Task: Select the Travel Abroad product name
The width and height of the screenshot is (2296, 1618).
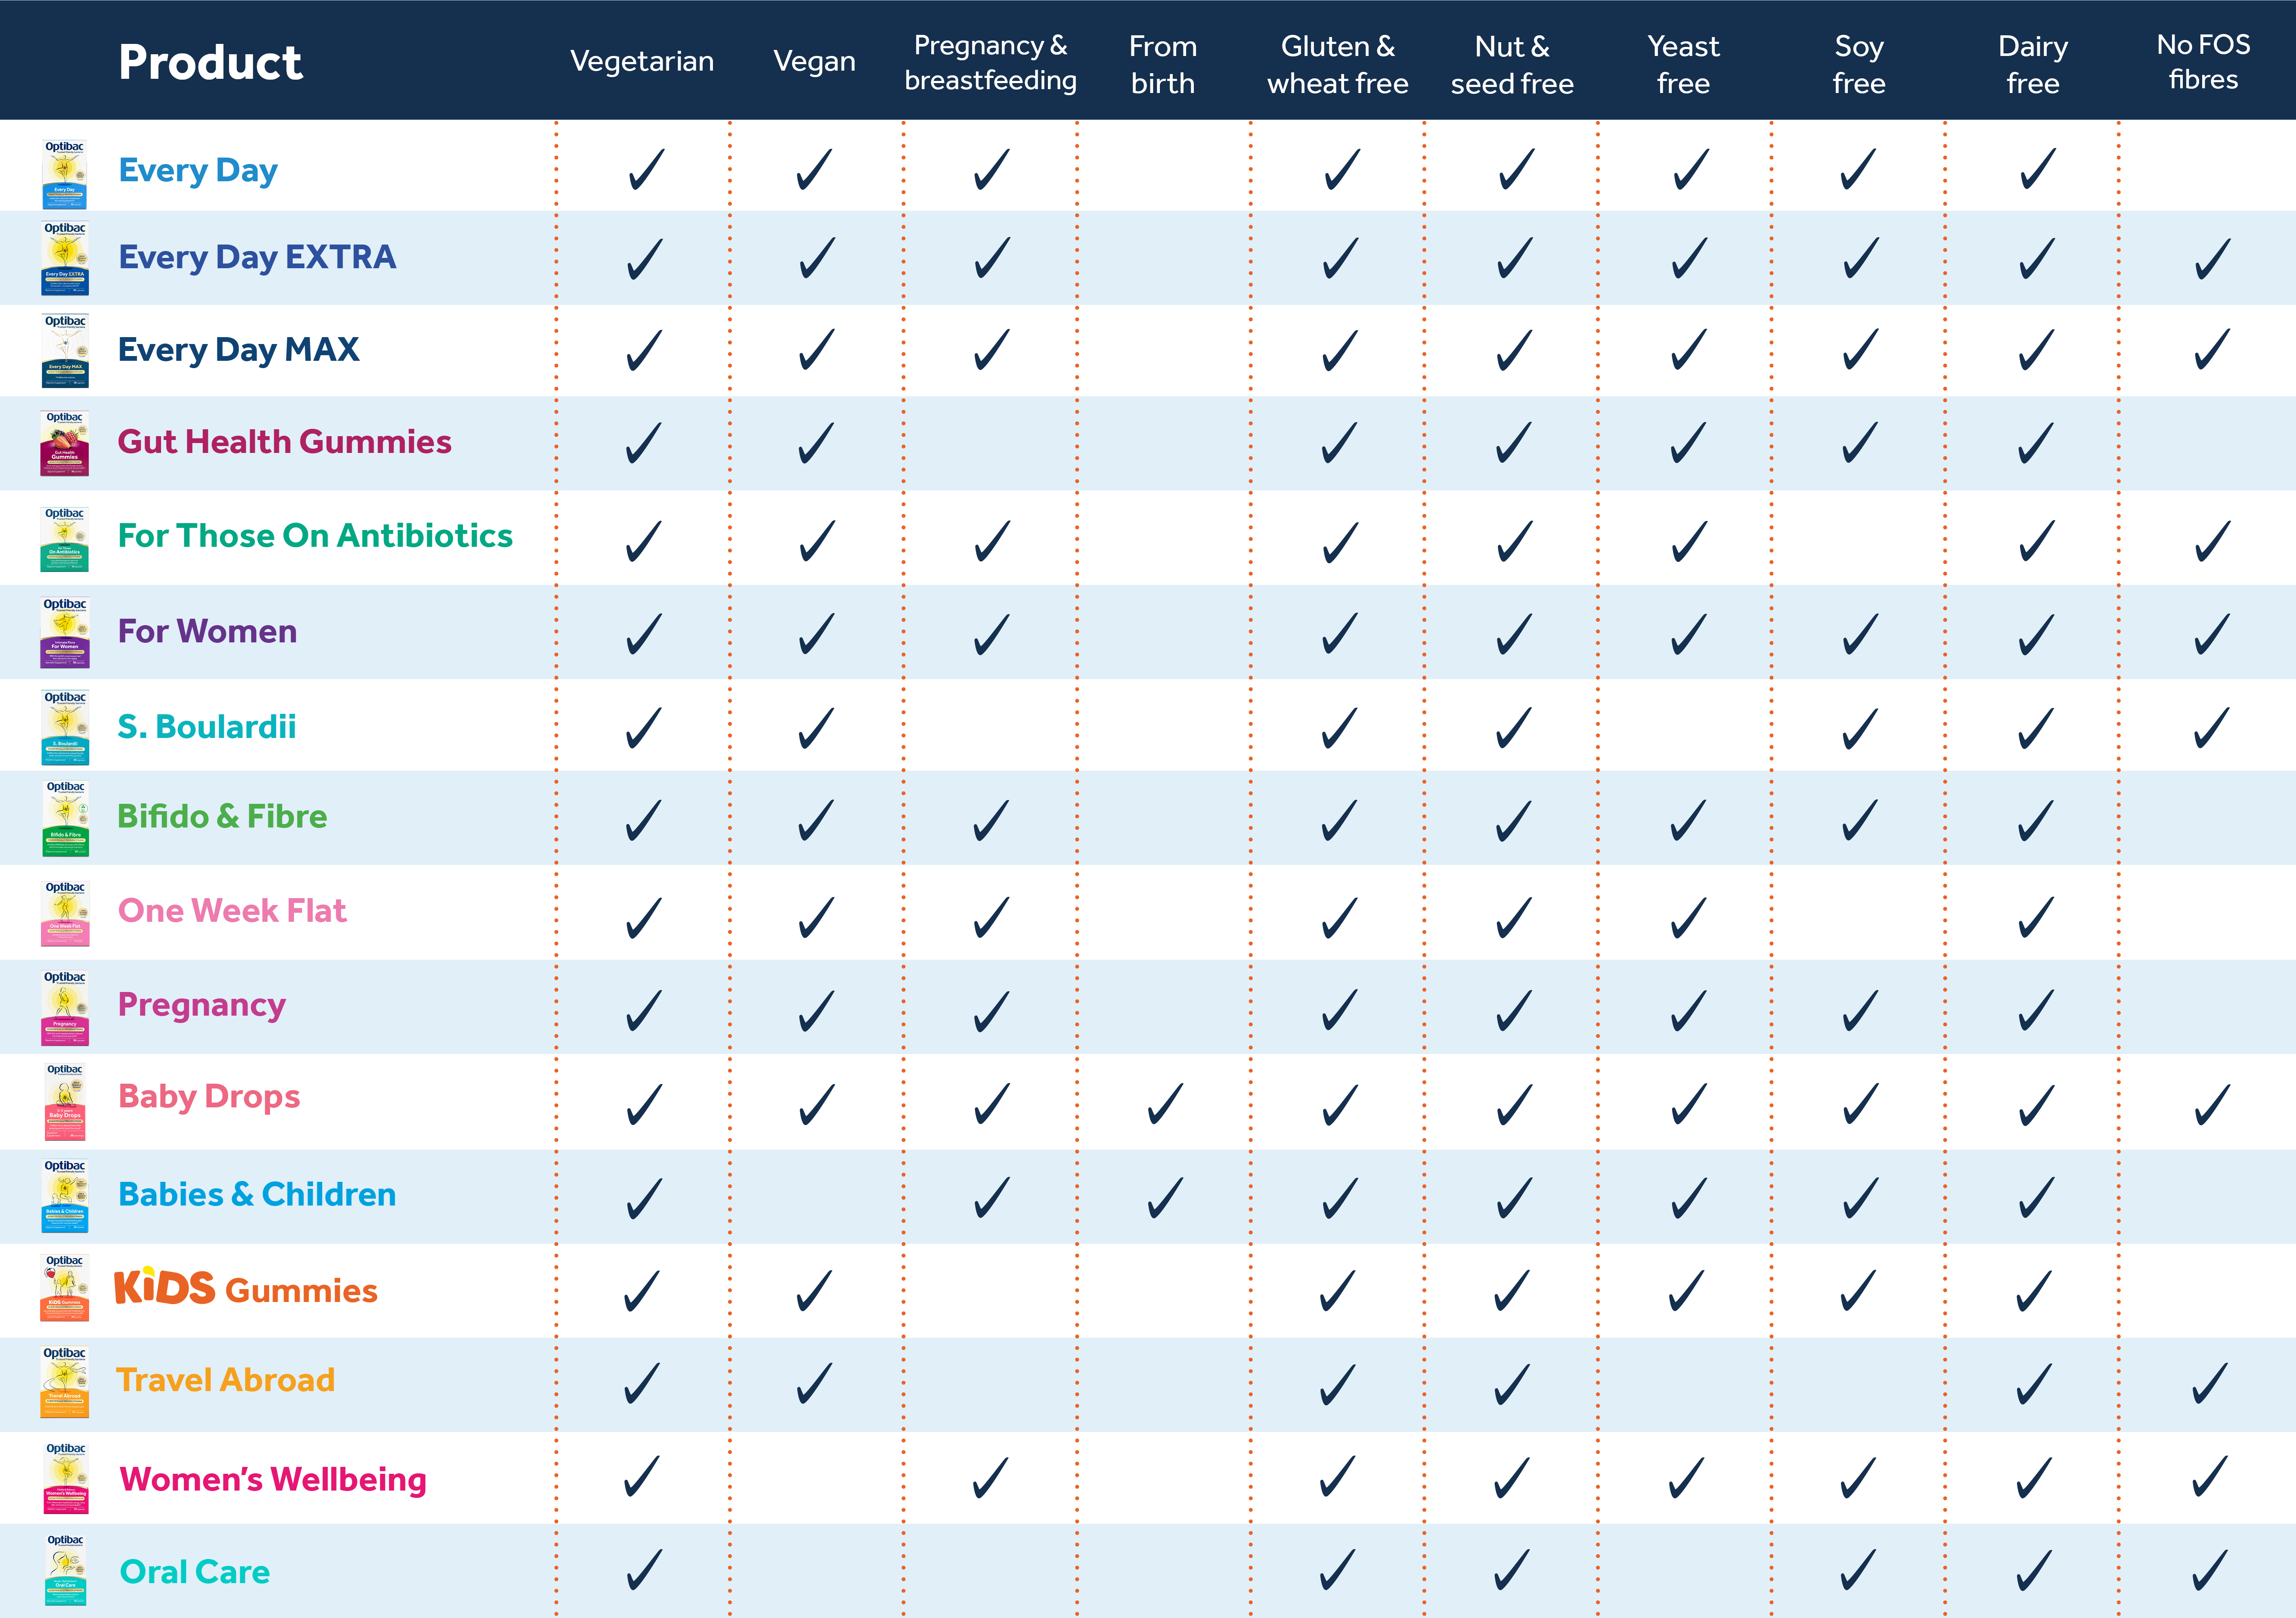Action: [225, 1380]
